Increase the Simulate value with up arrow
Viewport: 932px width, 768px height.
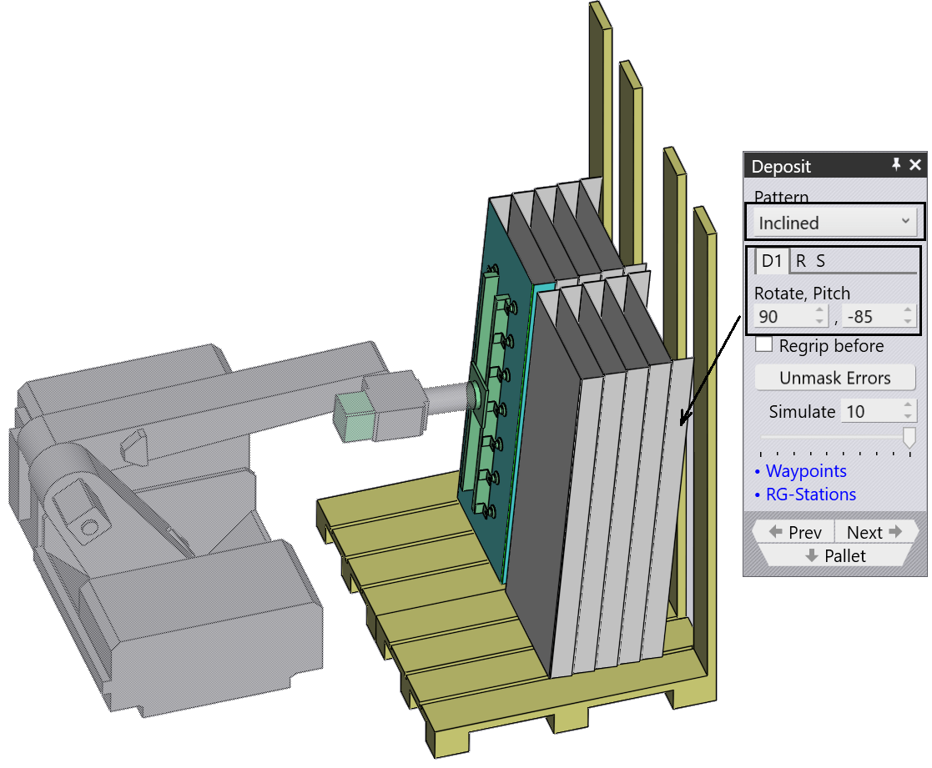(x=908, y=406)
